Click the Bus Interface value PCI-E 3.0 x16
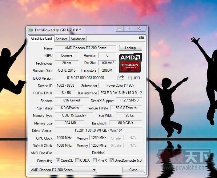This screenshot has height=178, width=217. coord(119,93)
